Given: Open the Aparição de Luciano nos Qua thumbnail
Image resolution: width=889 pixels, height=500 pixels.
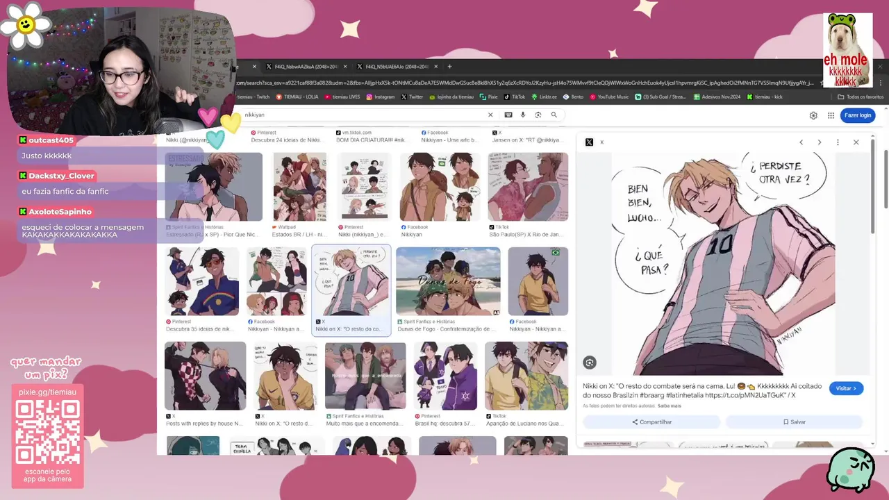Looking at the screenshot, I should 526,376.
